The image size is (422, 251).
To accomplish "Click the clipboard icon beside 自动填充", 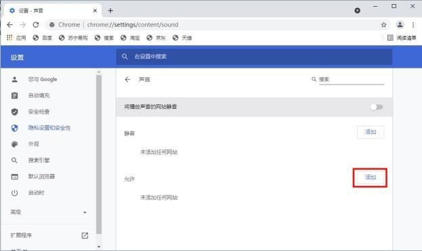I will pyautogui.click(x=14, y=95).
